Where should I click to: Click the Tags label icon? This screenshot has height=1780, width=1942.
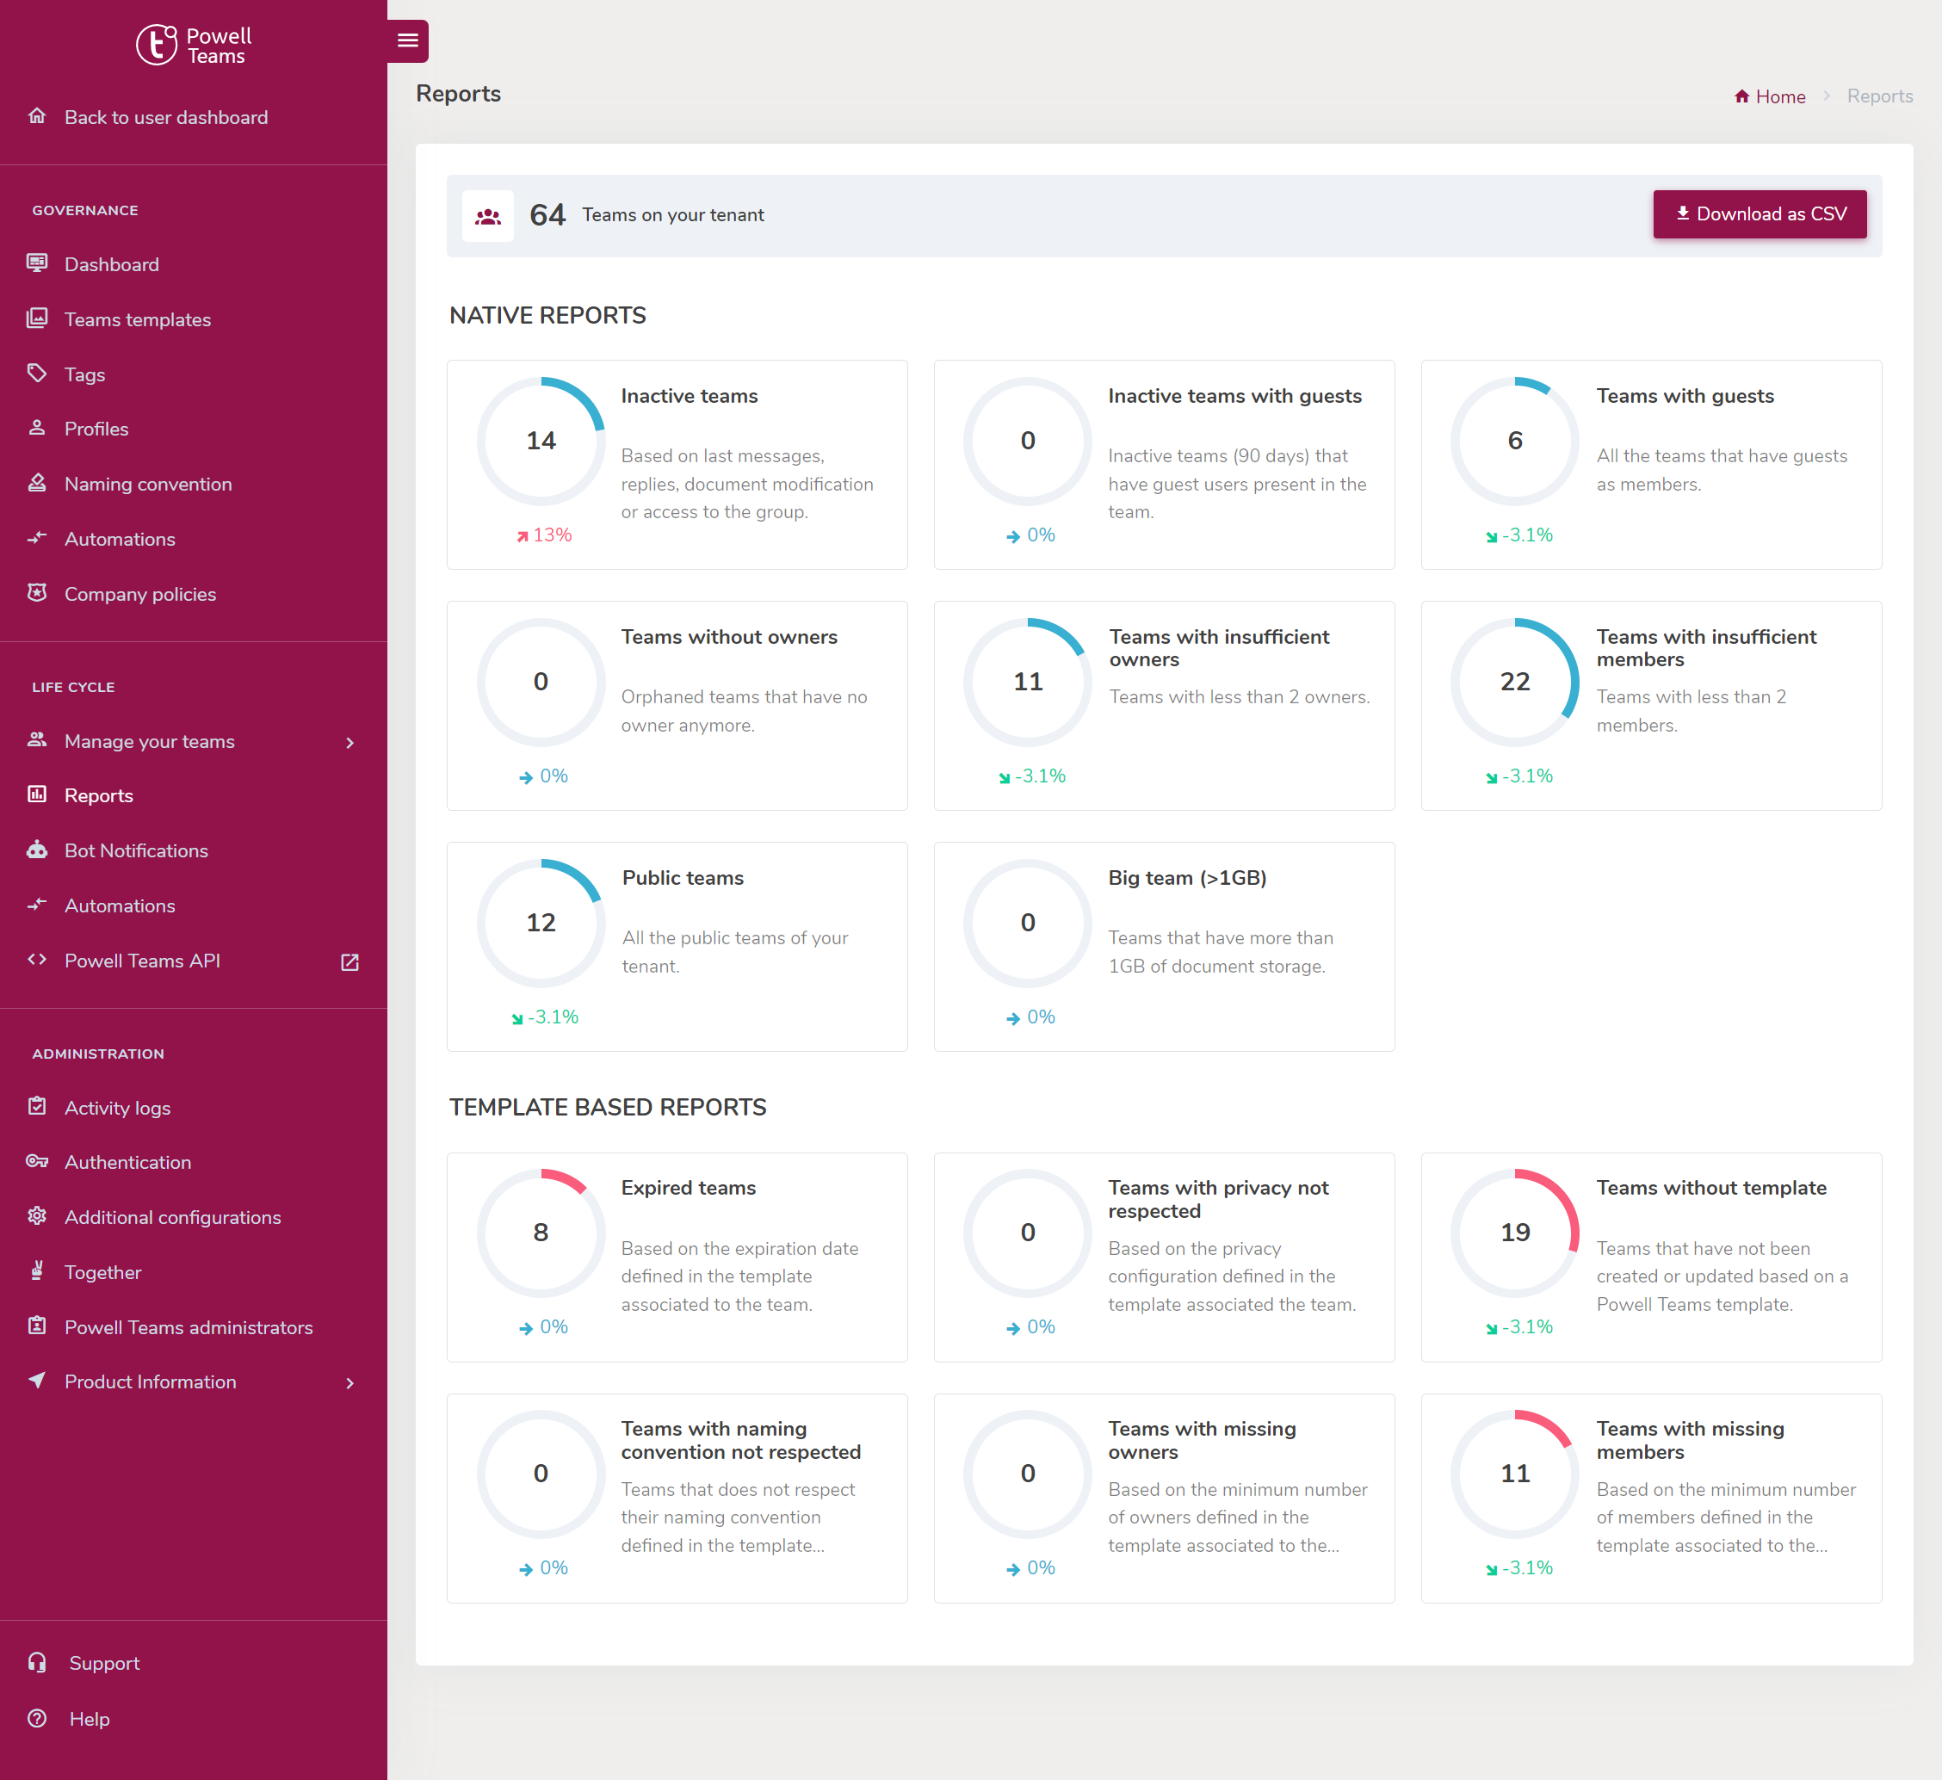pos(37,374)
